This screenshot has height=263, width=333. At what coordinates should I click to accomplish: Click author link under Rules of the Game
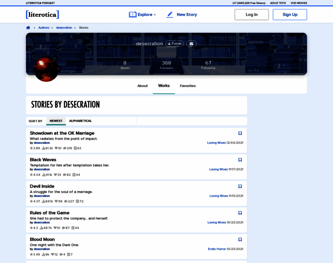(42, 222)
